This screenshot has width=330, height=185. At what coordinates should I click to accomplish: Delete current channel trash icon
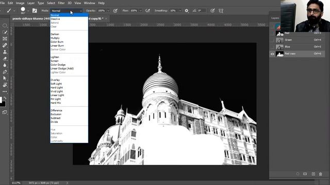321,174
